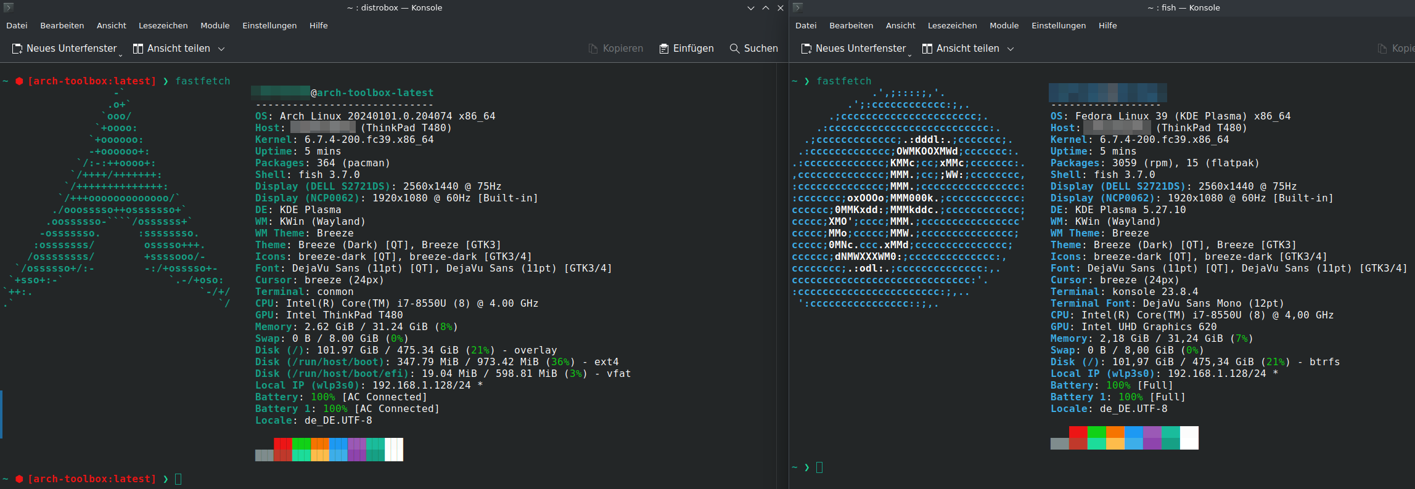Click the arch-toolbox prompt cursor at the bottom
The height and width of the screenshot is (489, 1415).
[x=178, y=479]
